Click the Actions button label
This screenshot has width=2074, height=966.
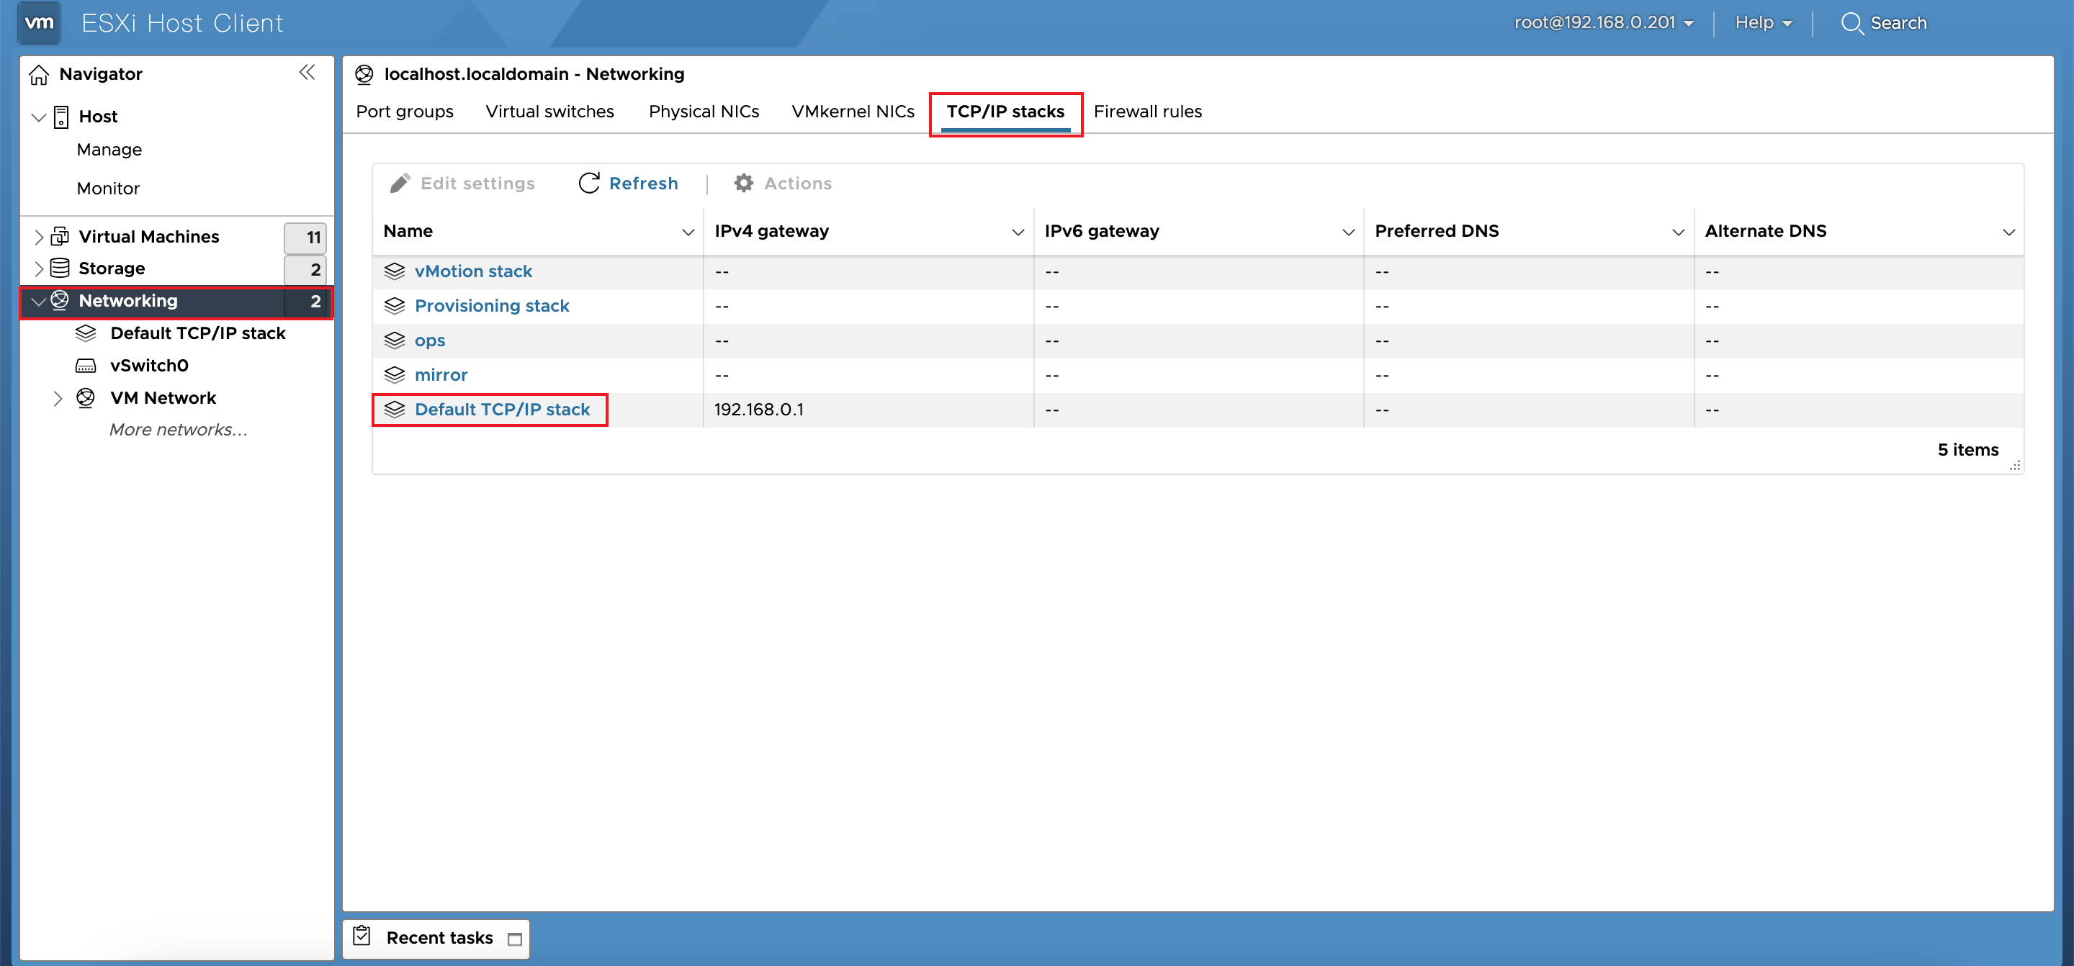click(798, 184)
